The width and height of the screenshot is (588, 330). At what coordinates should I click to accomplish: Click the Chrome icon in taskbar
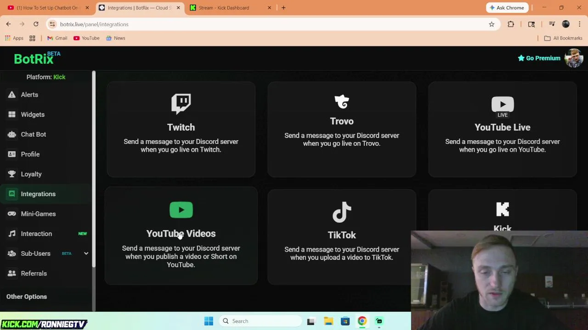362,321
